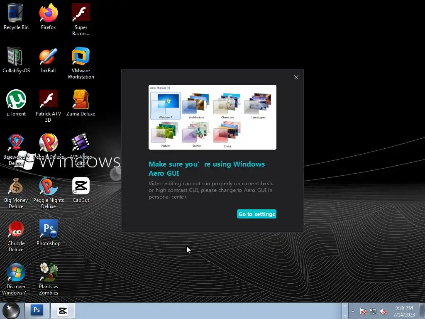Open the network tray icon
Viewport: 425px width, 319px height.
click(x=373, y=311)
